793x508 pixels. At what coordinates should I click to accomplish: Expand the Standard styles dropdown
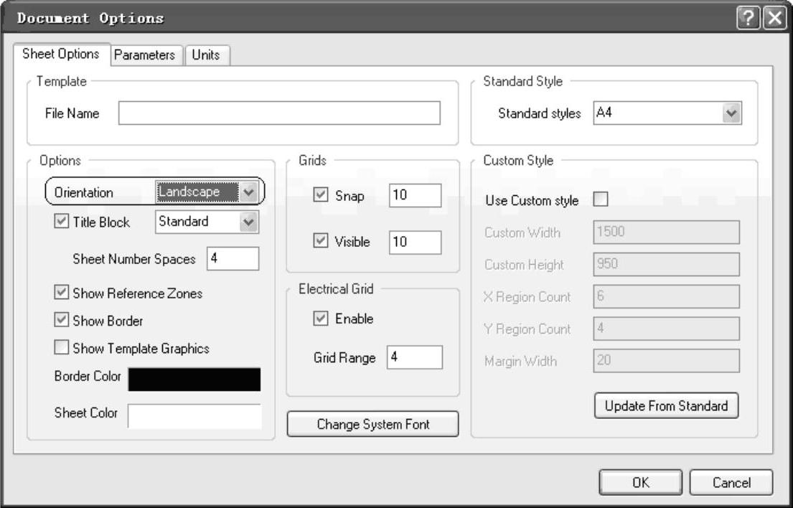tap(731, 113)
